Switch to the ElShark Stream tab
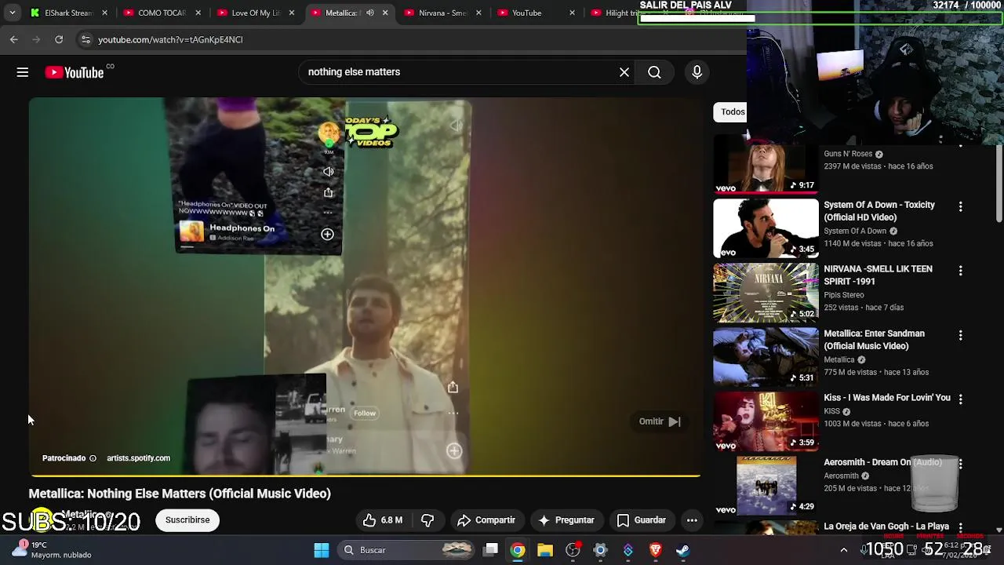This screenshot has height=565, width=1004. pos(68,13)
